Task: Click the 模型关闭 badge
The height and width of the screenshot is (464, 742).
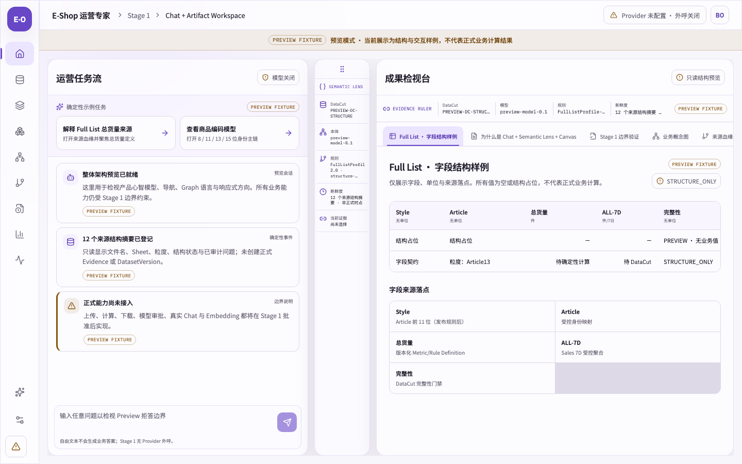Action: pos(278,78)
